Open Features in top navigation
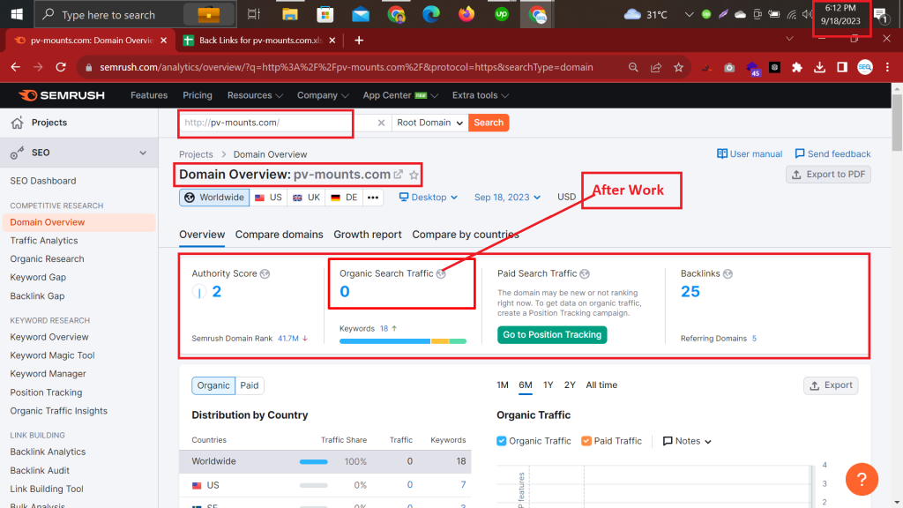Viewport: 903px width, 508px height. (149, 95)
